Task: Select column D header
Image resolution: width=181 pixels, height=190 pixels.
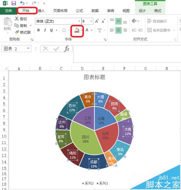Action: point(82,69)
